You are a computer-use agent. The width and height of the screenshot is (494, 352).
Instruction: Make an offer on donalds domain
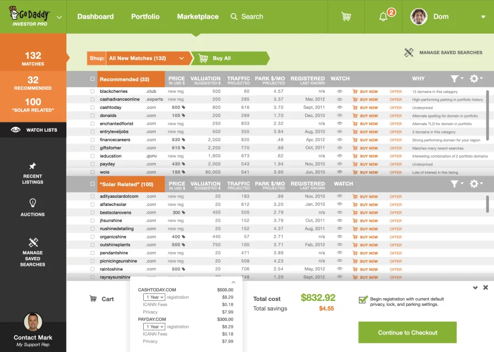396,116
